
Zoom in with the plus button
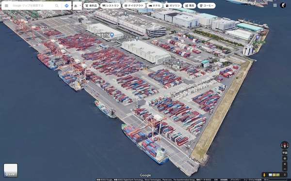[285, 164]
